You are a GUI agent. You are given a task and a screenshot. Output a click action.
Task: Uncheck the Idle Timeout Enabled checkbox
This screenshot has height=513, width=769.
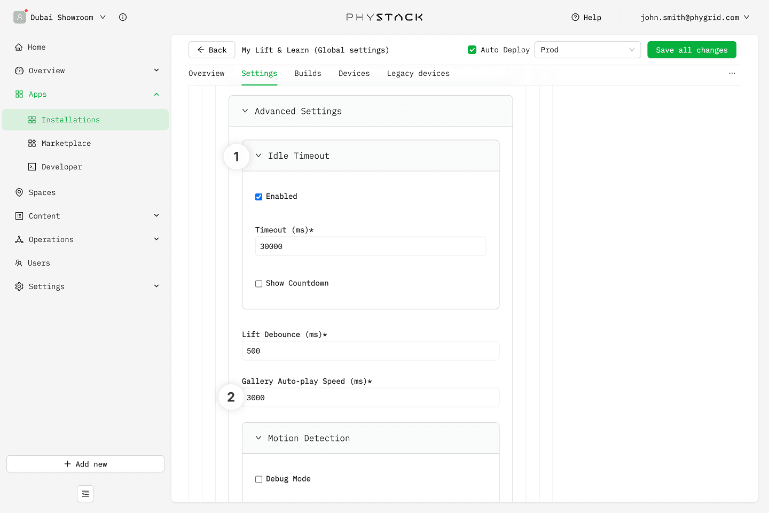(x=258, y=197)
